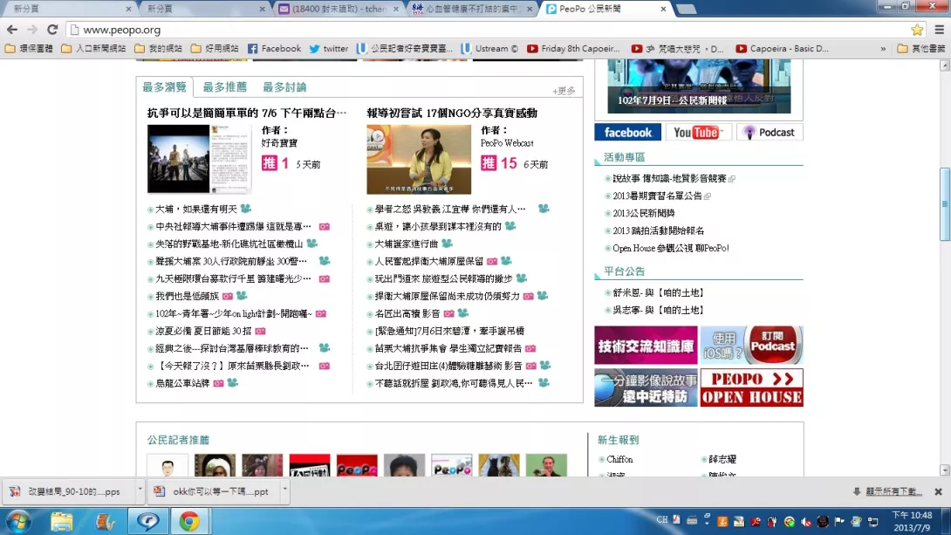Image resolution: width=951 pixels, height=535 pixels.
Task: Click the PEOPO OPEN HOUSE banner
Action: (x=751, y=388)
